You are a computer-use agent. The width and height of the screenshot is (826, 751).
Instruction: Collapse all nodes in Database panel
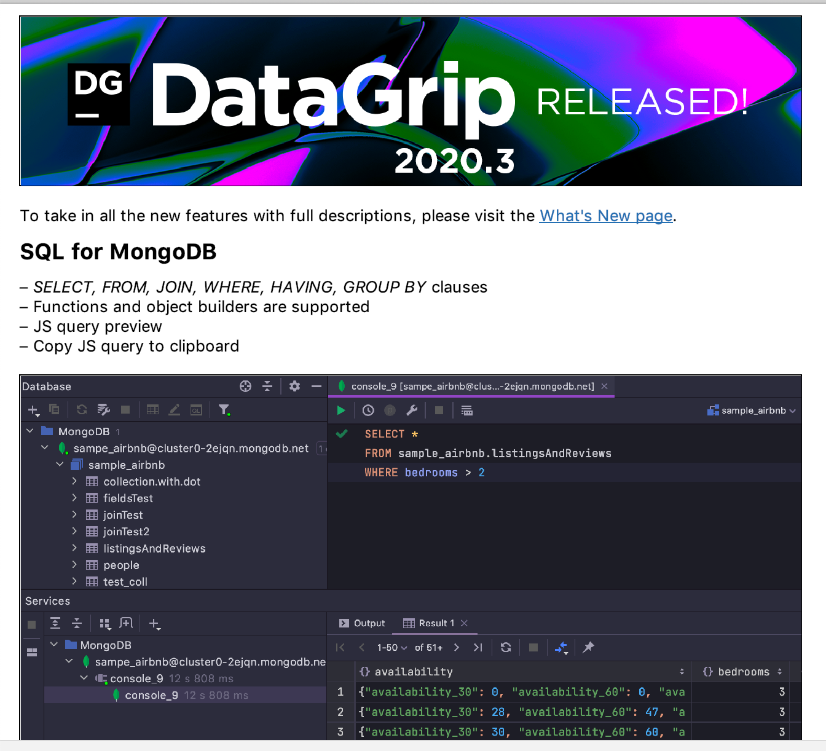coord(267,386)
